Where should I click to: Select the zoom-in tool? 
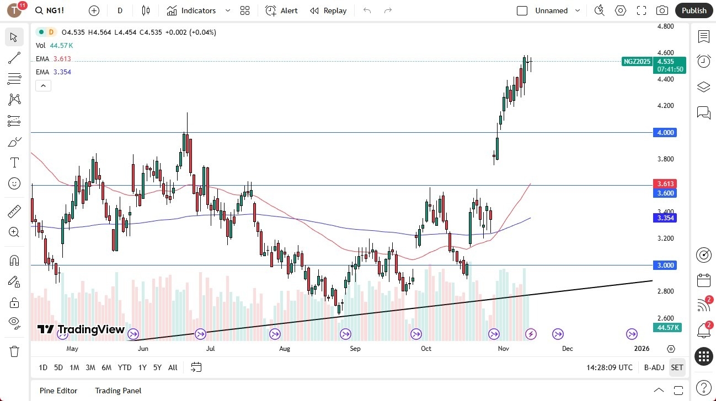(x=14, y=232)
